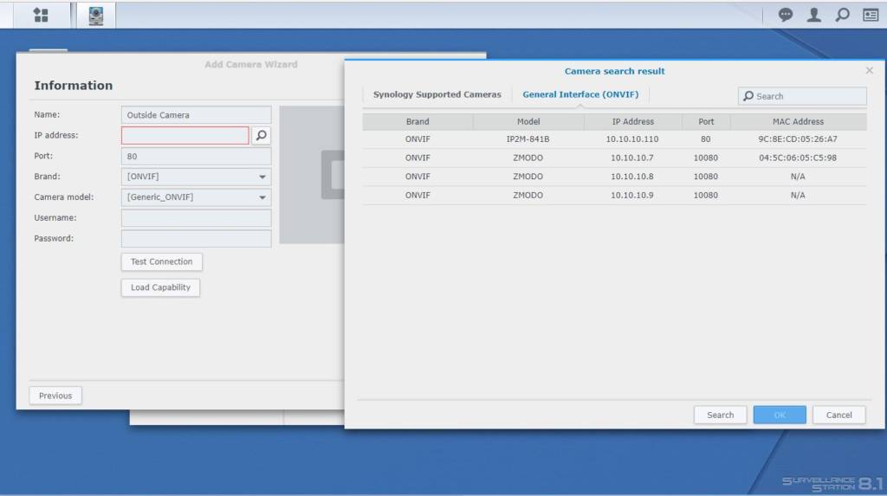
Task: Go back with the Previous button
Action: tap(55, 396)
